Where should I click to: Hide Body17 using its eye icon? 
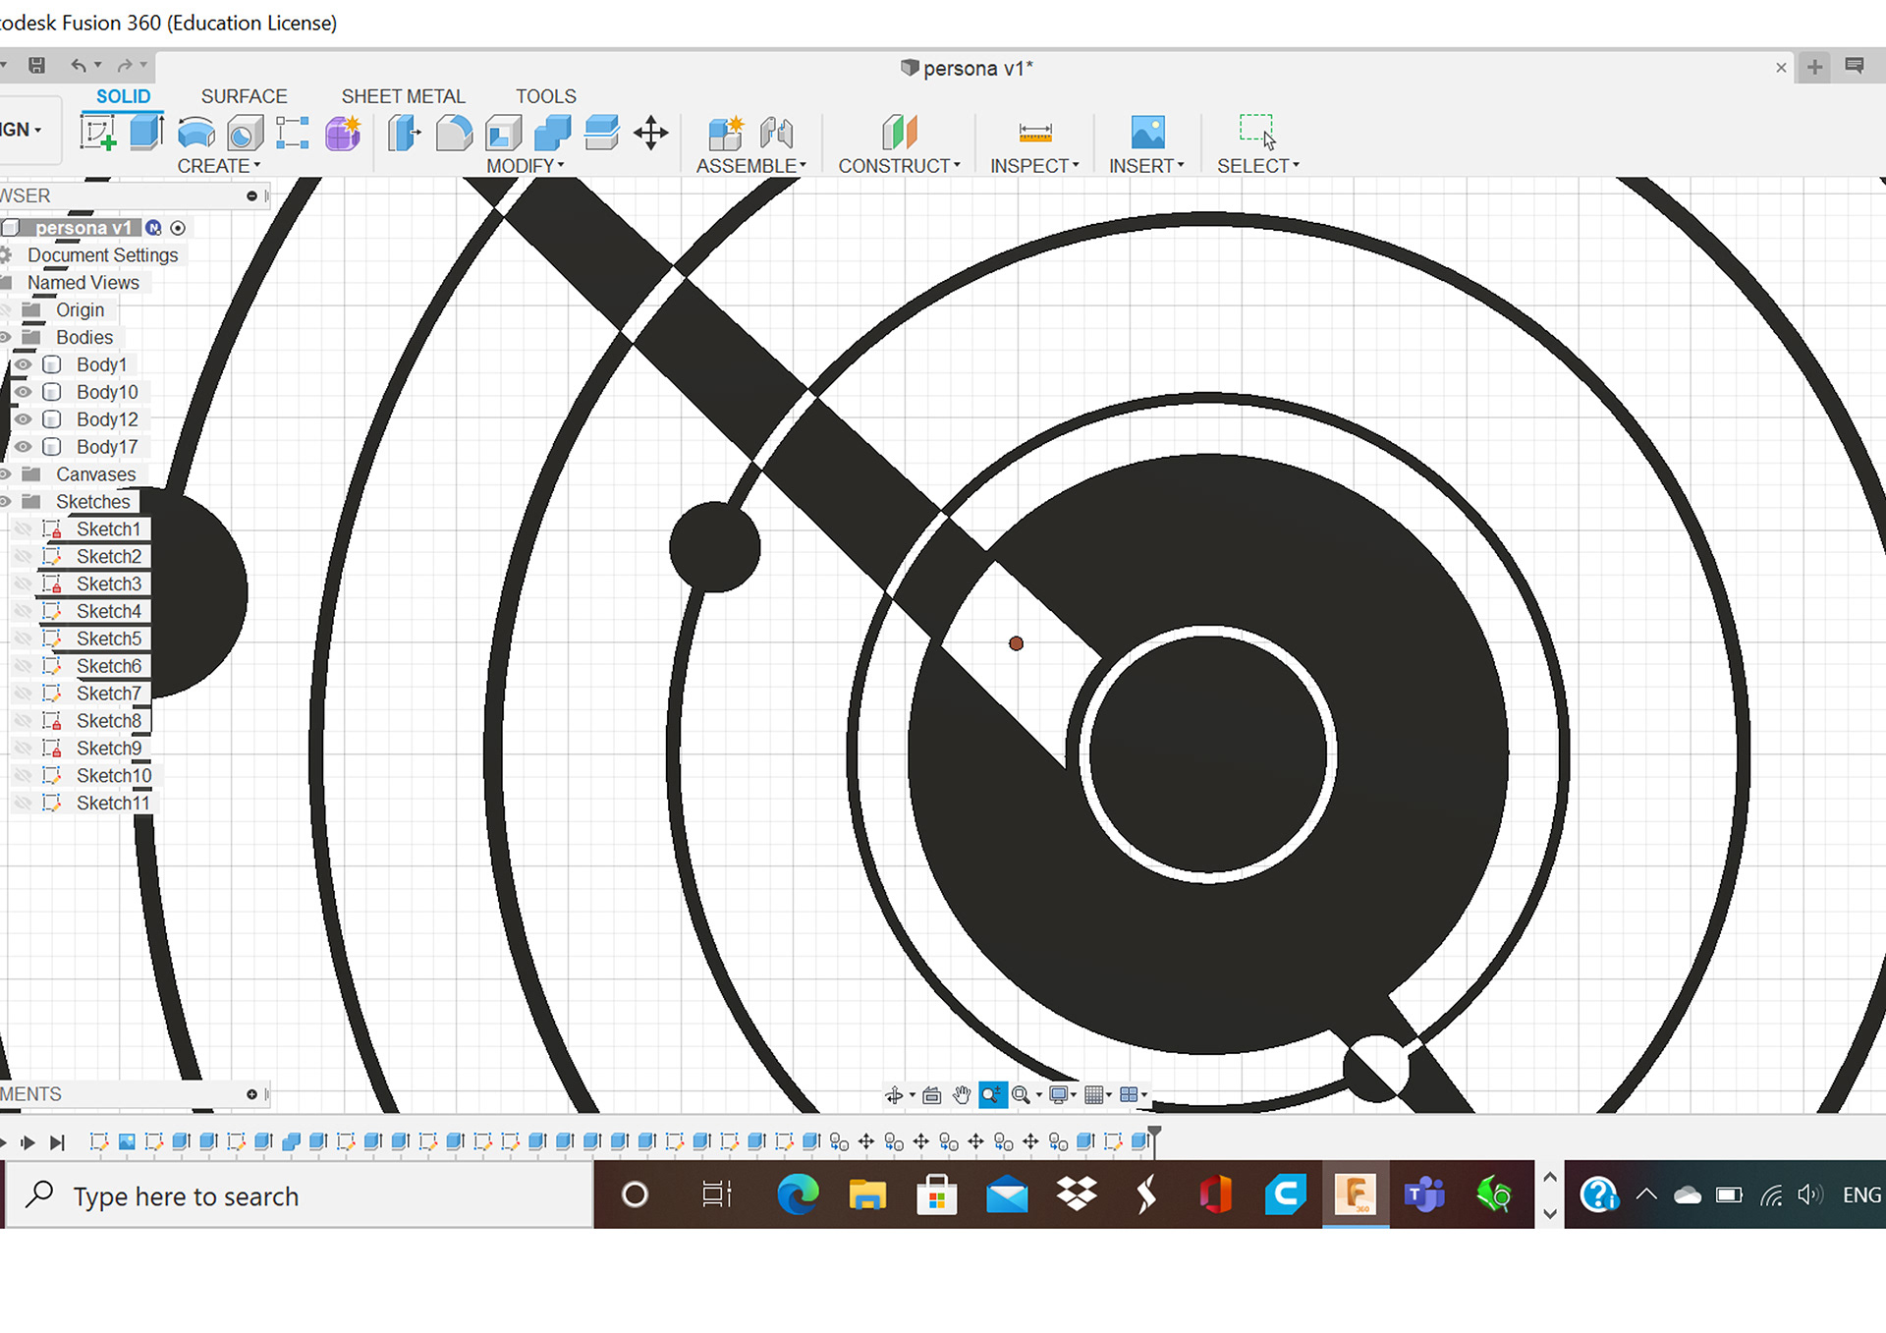point(23,447)
